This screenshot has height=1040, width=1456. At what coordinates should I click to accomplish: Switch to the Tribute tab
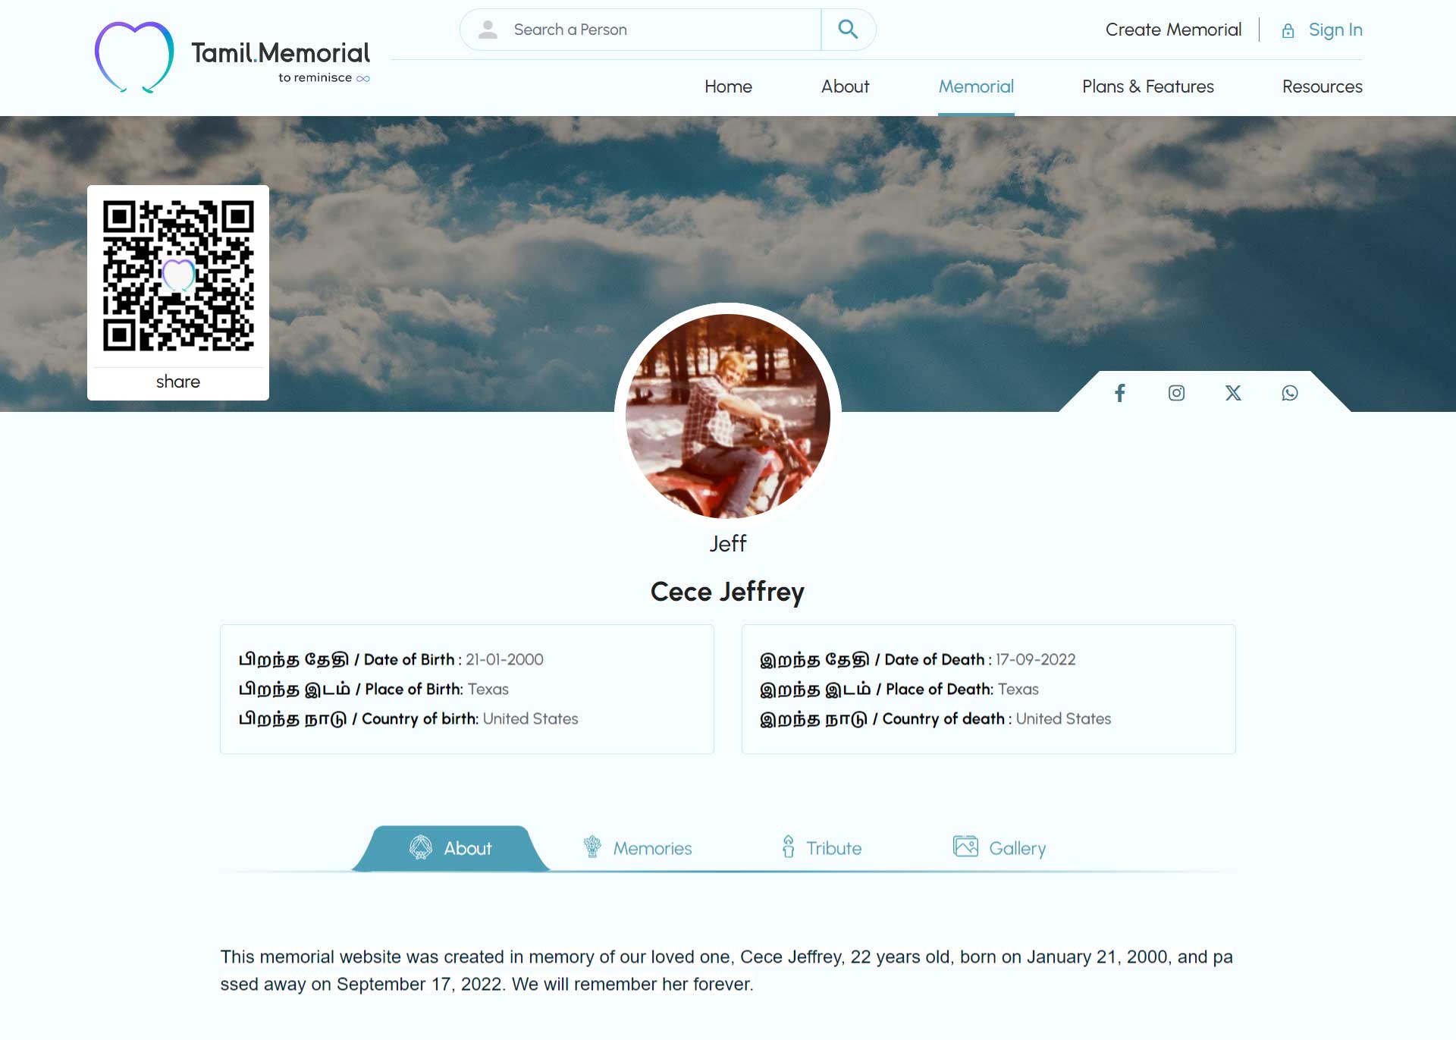[x=821, y=847]
